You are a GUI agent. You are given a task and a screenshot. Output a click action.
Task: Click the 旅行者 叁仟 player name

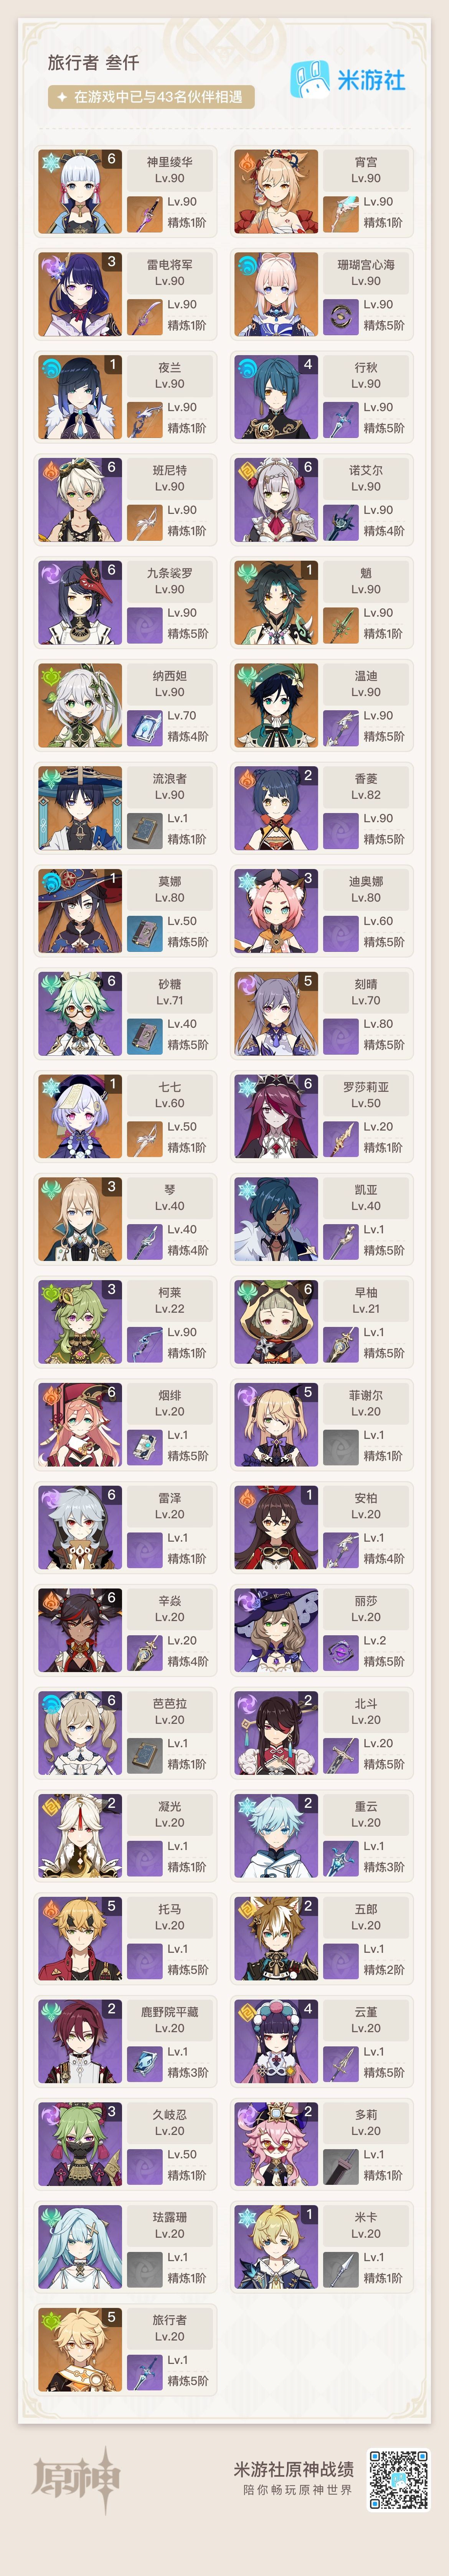click(x=93, y=62)
